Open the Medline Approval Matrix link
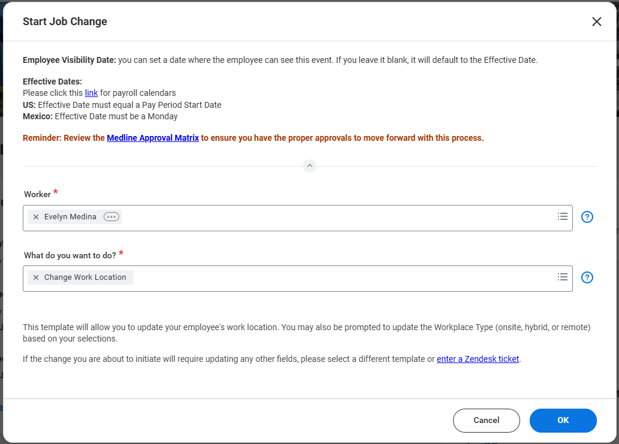Viewport: 619px width, 444px height. 153,138
